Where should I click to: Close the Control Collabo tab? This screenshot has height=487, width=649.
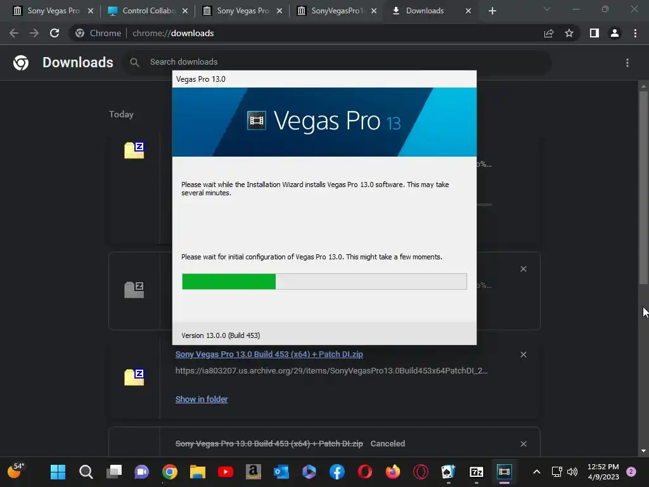pos(185,11)
